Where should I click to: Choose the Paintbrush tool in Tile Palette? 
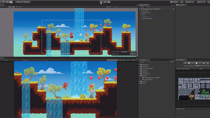[x=193, y=63]
